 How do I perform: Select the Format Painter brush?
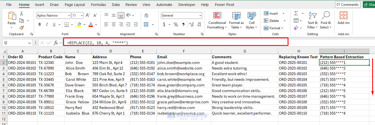pos(21,28)
